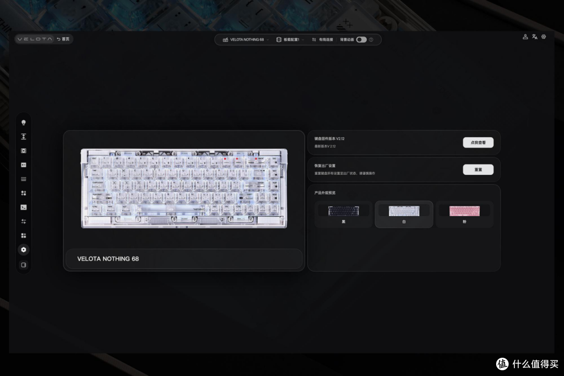Select the black (黑) keyboard appearance thumbnail
564x376 pixels.
click(344, 214)
